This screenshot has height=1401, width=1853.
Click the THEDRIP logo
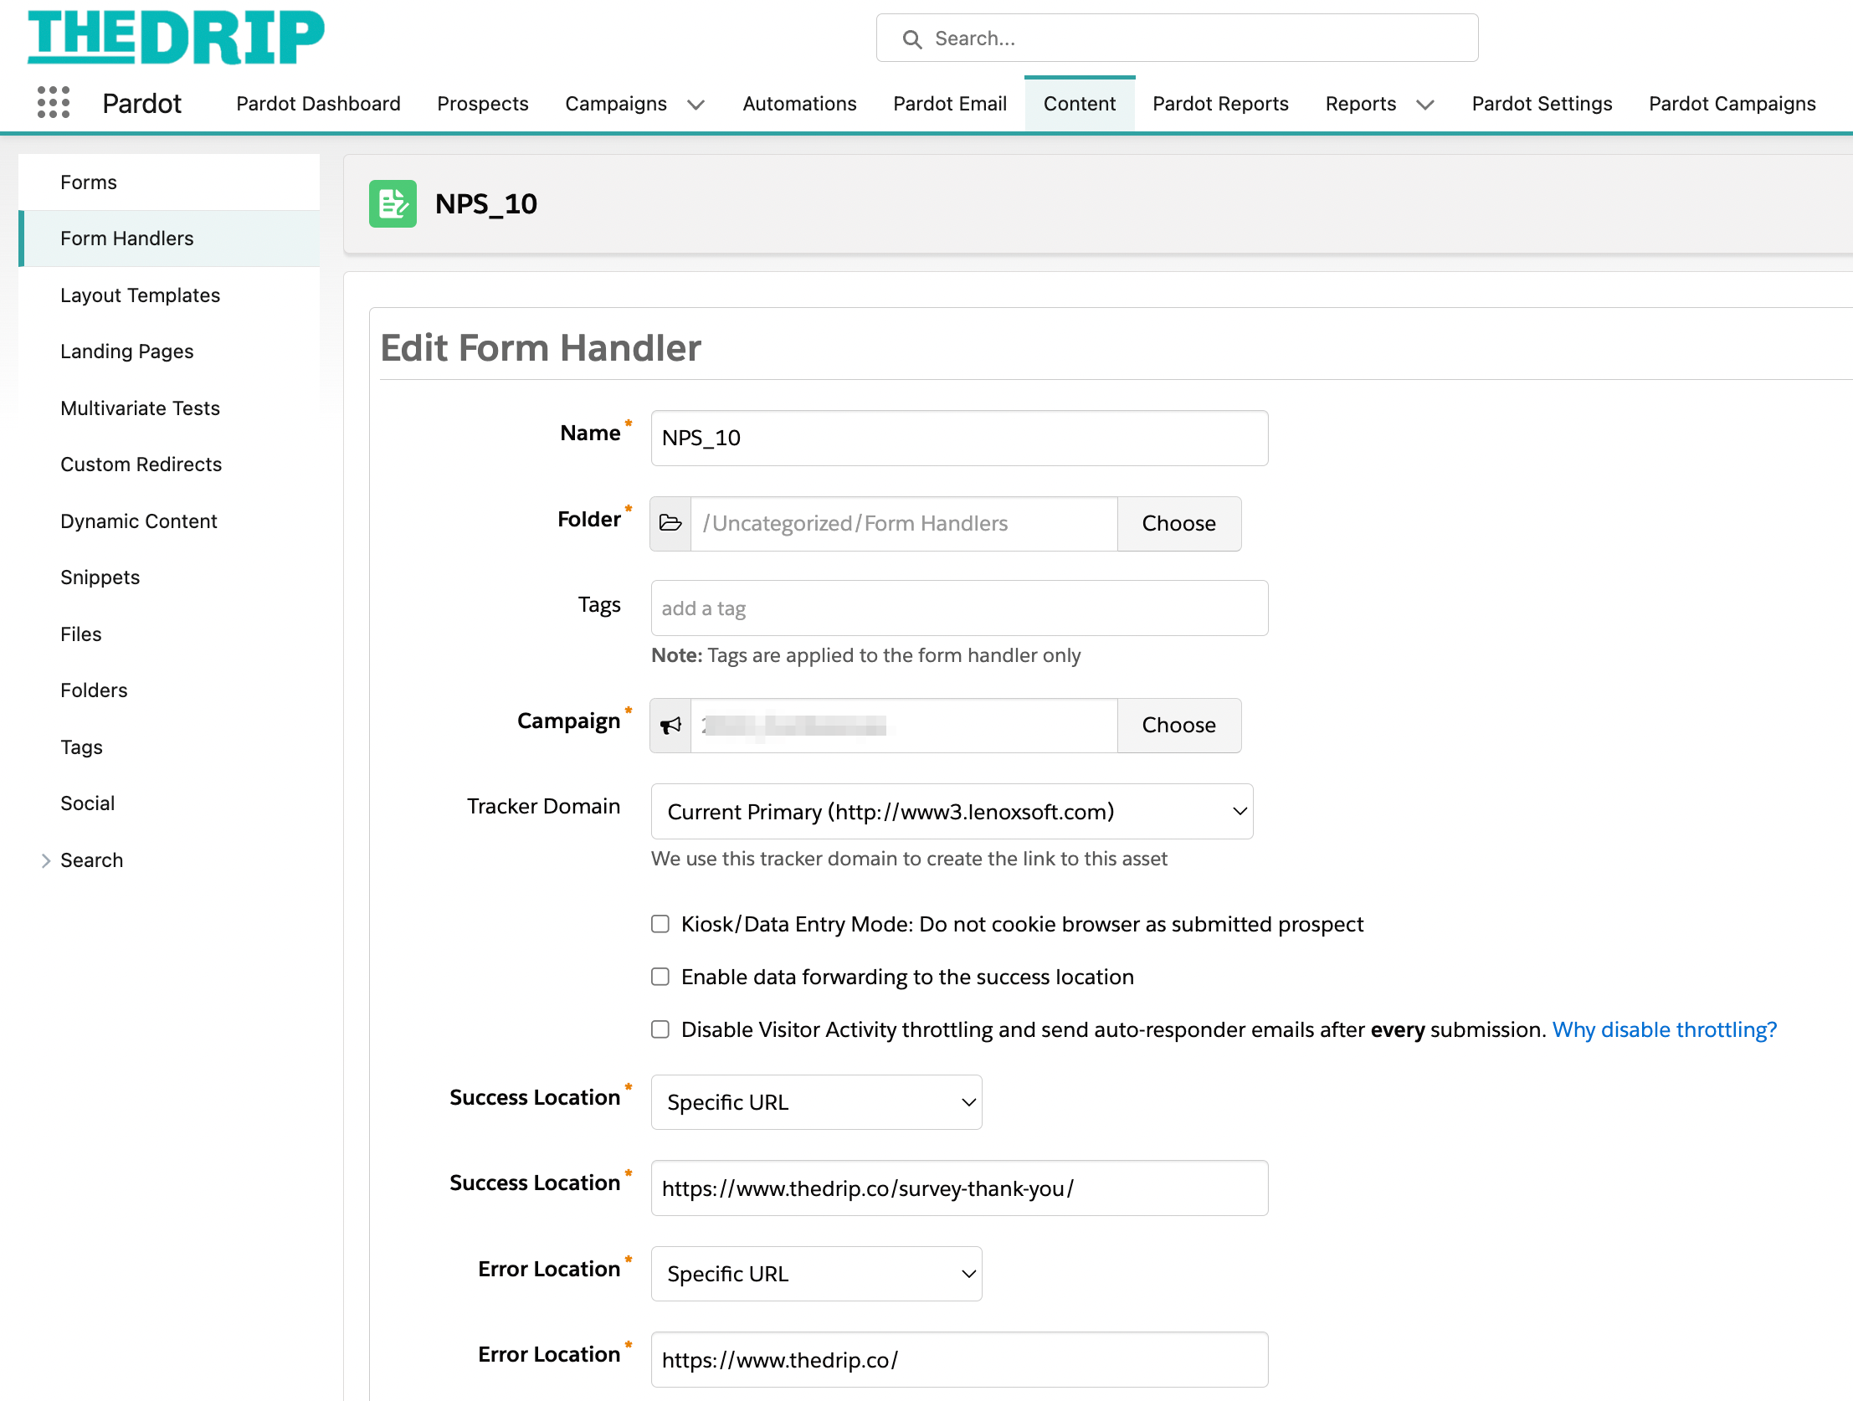(176, 38)
